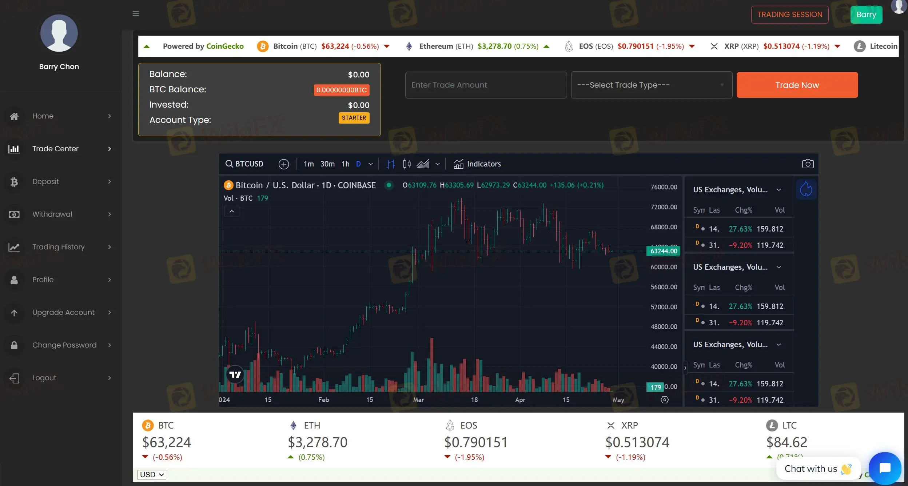This screenshot has height=486, width=908.
Task: Select the bar chart style icon
Action: coord(391,164)
